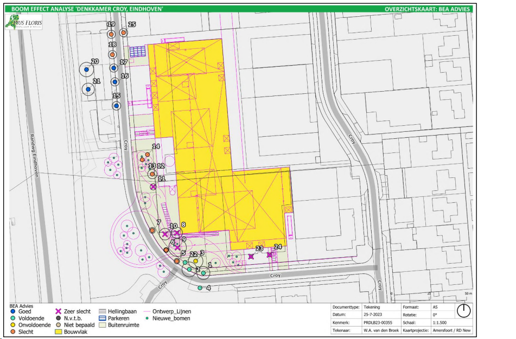Select the '1:1.500' scale value
This screenshot has height=339, width=516.
tap(439, 323)
